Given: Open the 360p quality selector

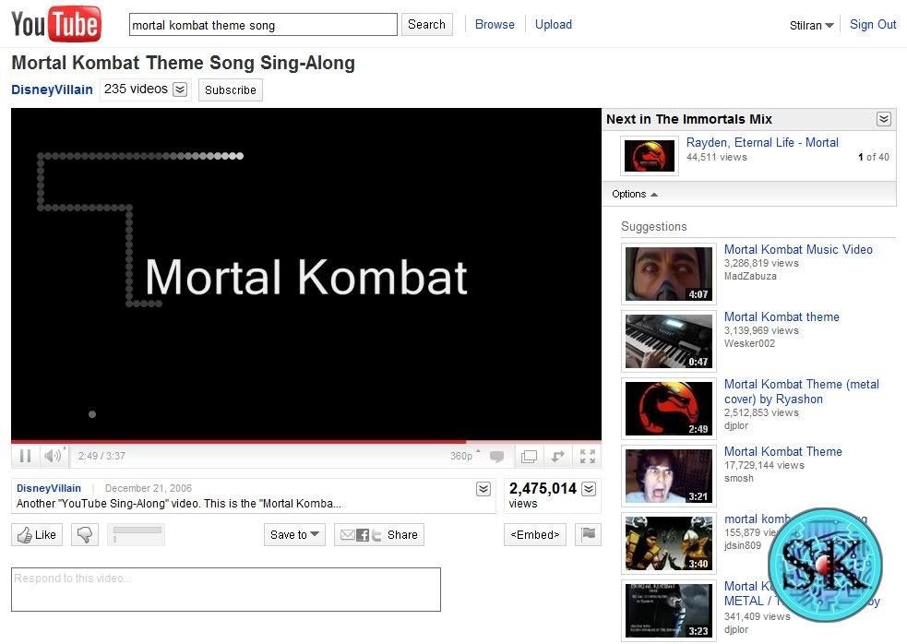Looking at the screenshot, I should pyautogui.click(x=461, y=456).
